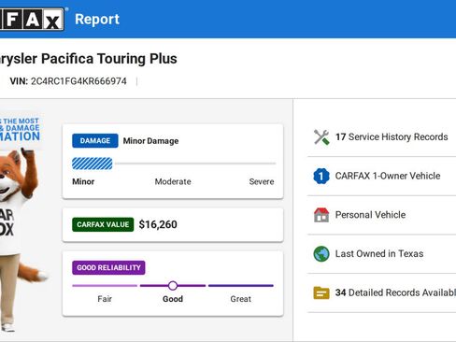Click the $16,260 value amount
456x342 pixels.
(158, 224)
